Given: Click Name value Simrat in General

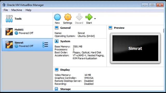Looking at the screenshot, I should coord(81,33).
